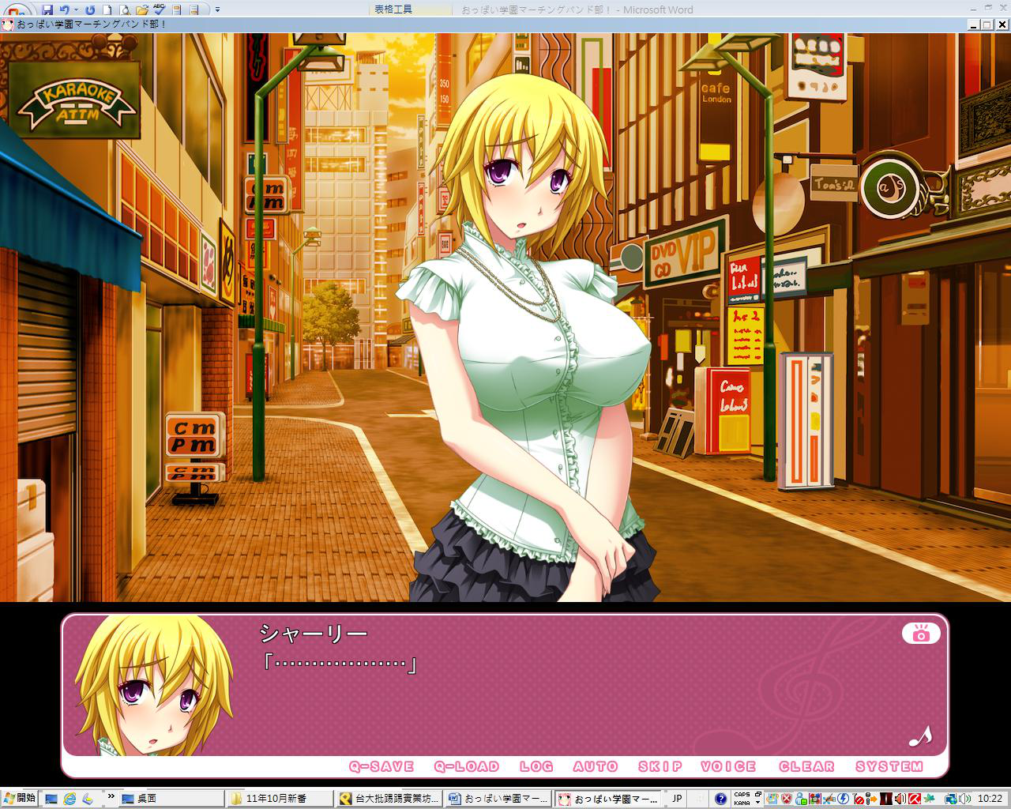Click the KANA lock indicator in language bar
1011x809 pixels.
[742, 803]
